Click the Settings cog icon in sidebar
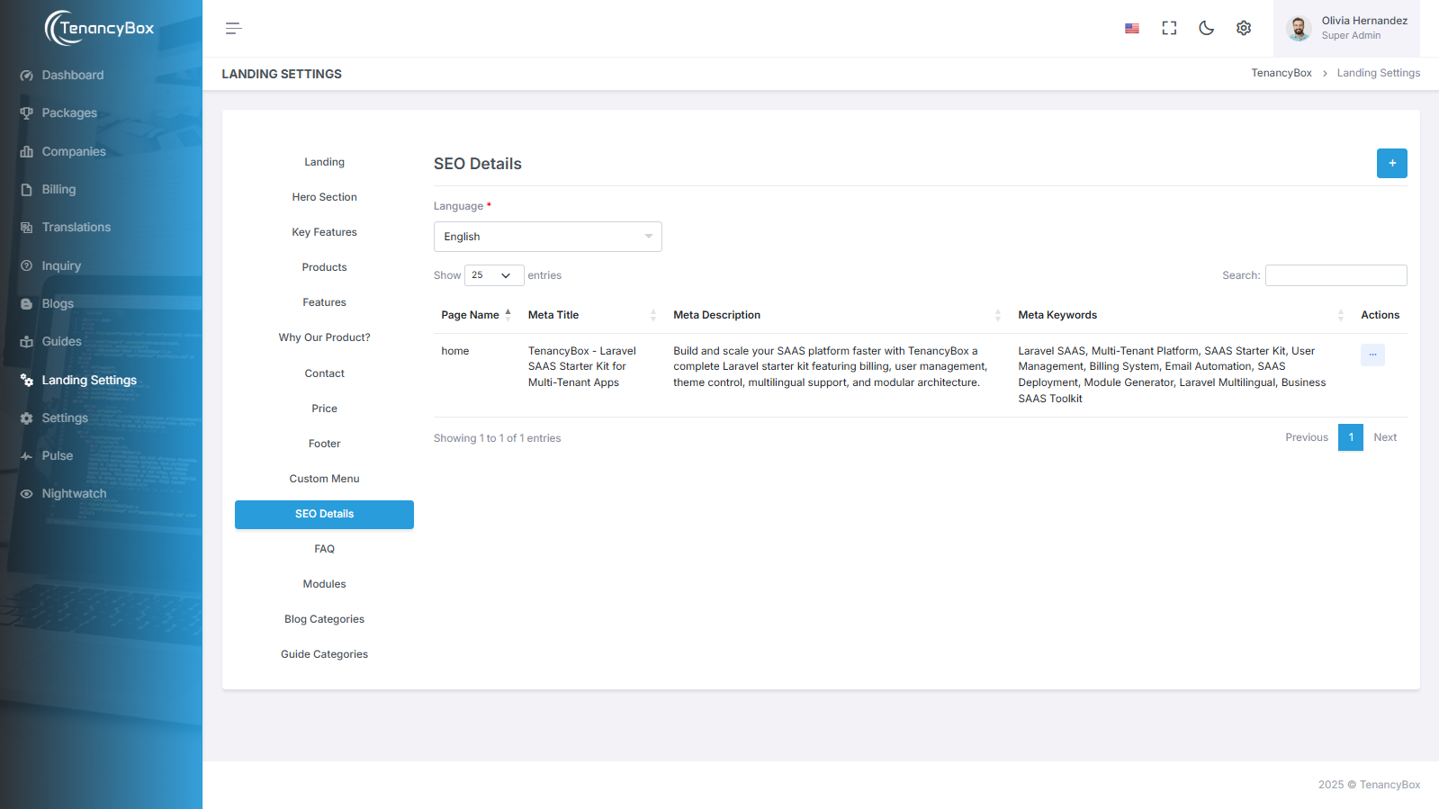 click(27, 418)
